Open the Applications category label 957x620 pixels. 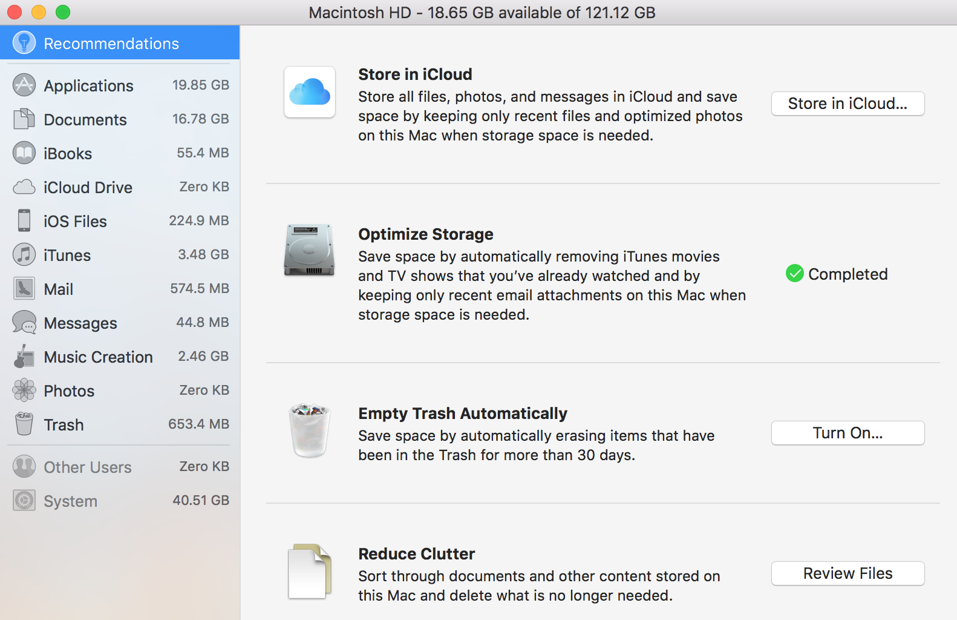pos(88,85)
